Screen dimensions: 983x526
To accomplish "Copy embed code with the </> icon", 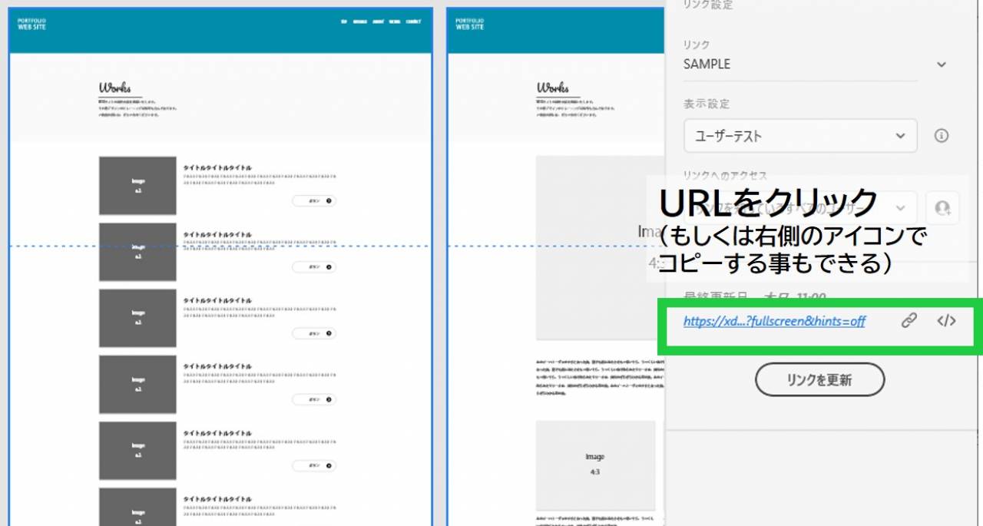I will pos(947,321).
